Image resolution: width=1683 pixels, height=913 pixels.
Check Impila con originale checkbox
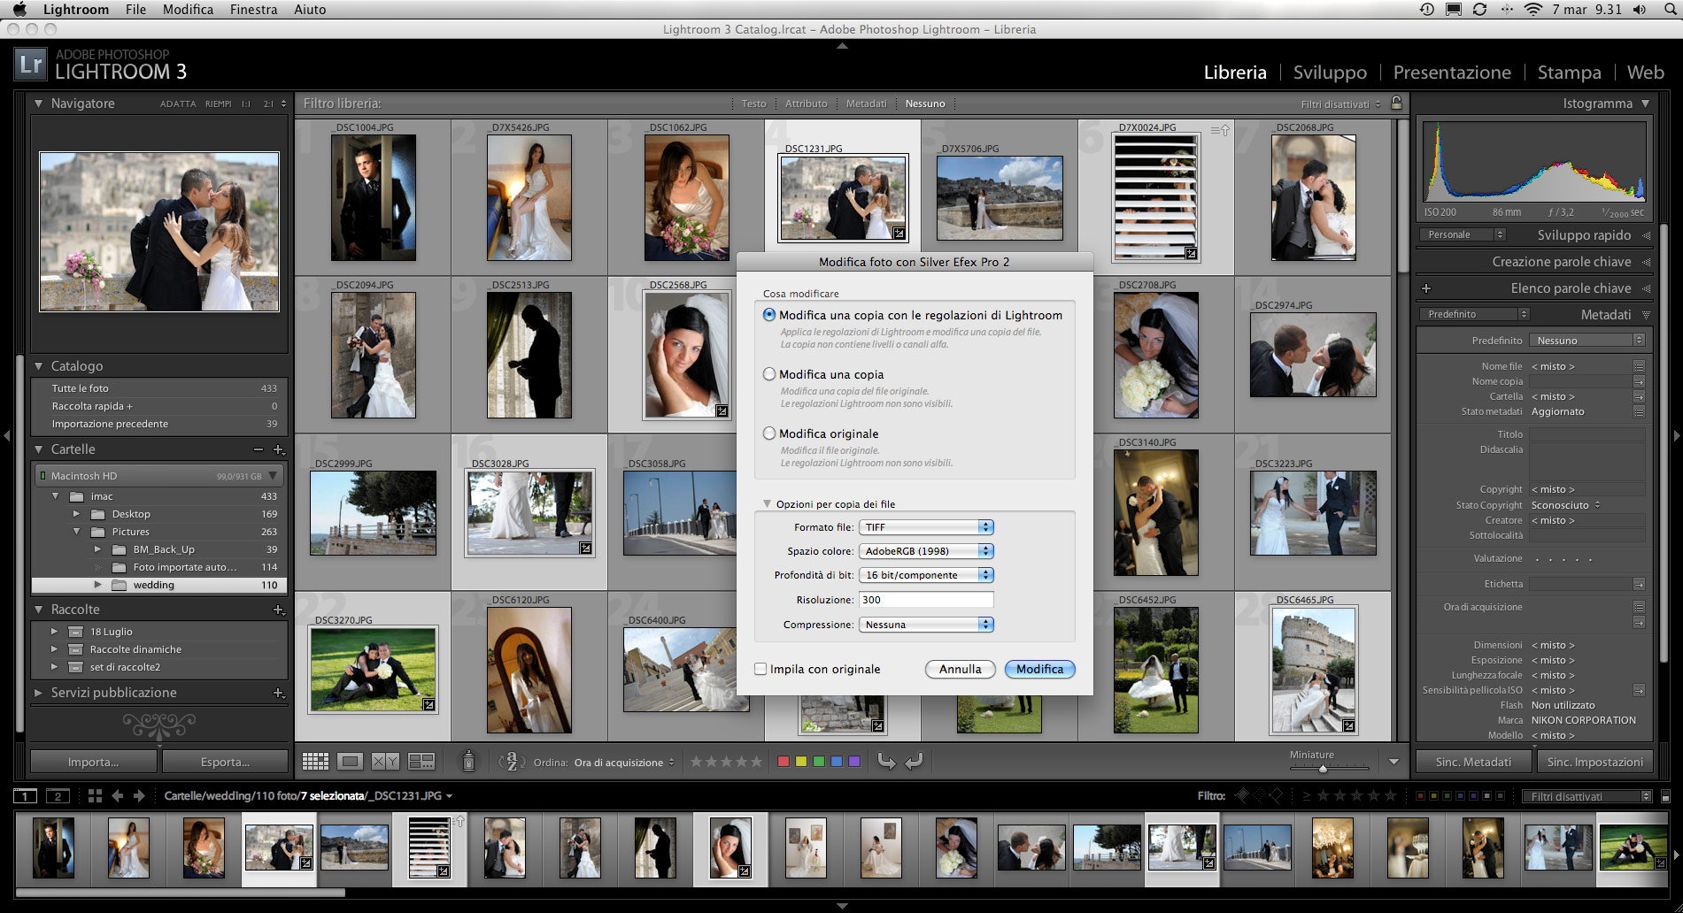pyautogui.click(x=760, y=669)
